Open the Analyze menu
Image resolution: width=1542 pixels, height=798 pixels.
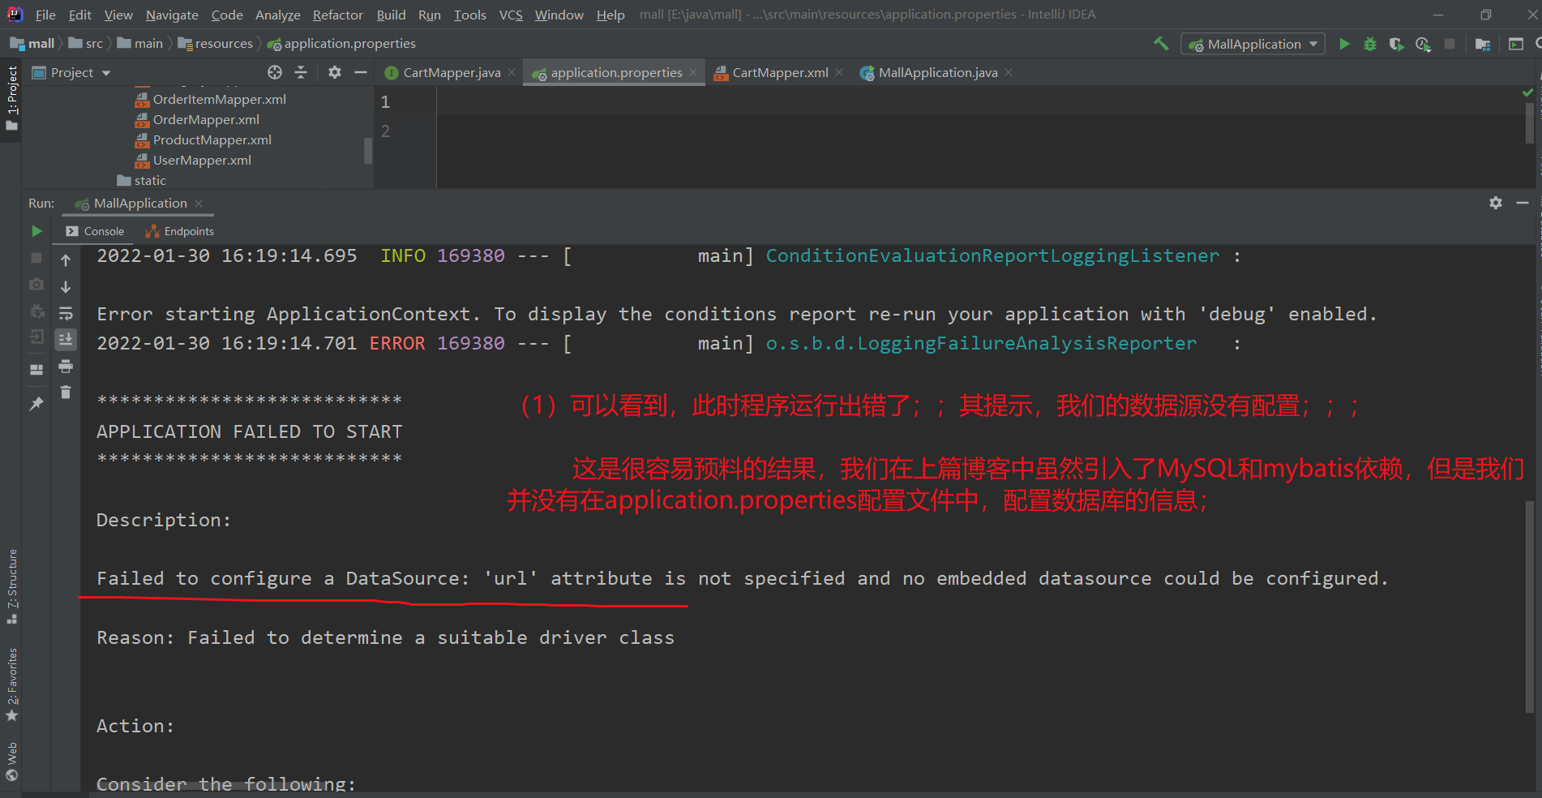tap(278, 15)
